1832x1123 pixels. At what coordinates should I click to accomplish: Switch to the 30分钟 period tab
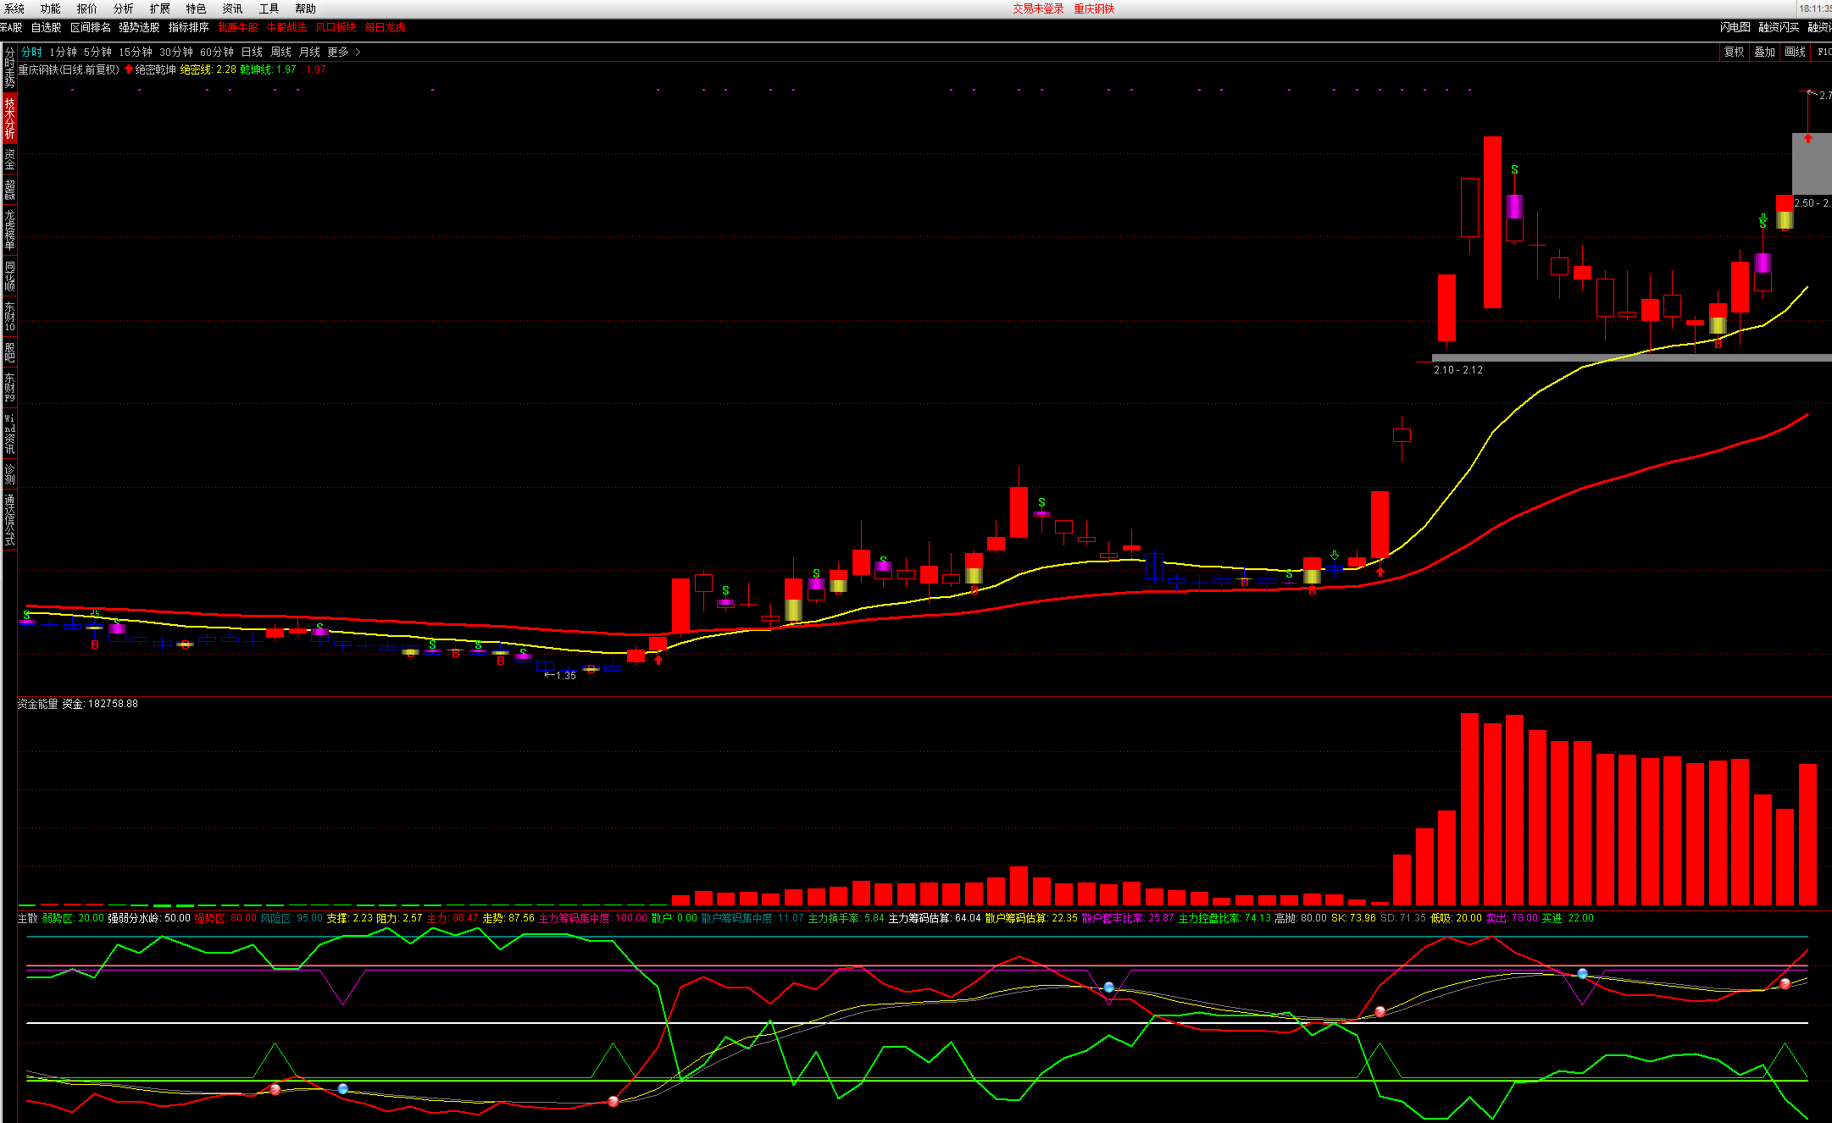pos(176,52)
